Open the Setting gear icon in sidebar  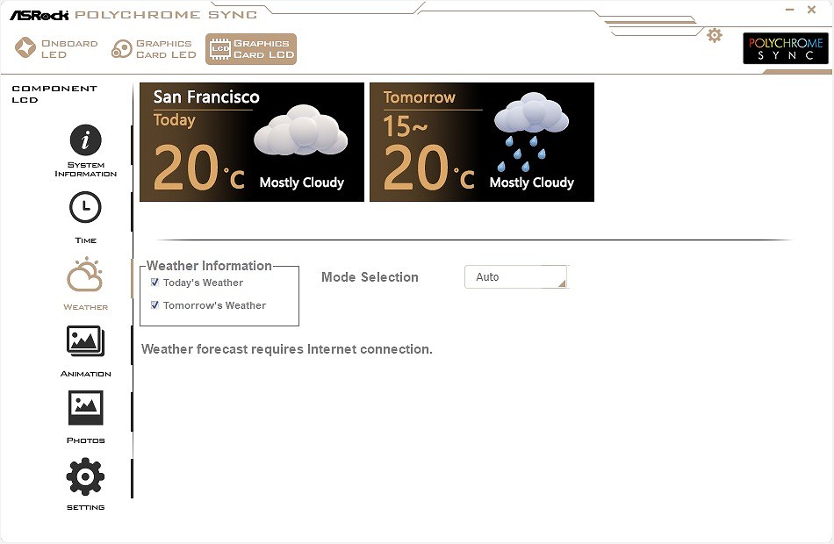[85, 476]
